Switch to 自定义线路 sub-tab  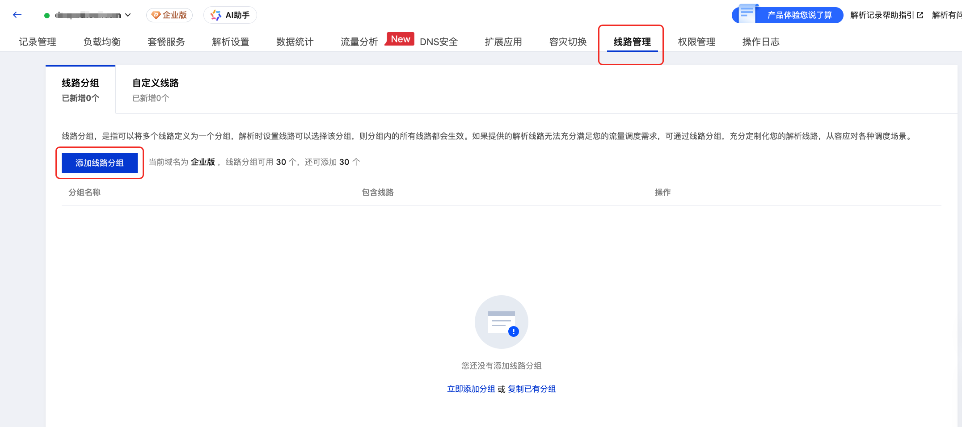click(156, 90)
